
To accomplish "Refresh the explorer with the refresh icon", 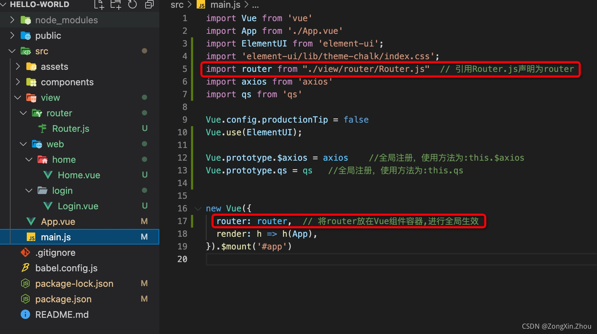I will [133, 5].
